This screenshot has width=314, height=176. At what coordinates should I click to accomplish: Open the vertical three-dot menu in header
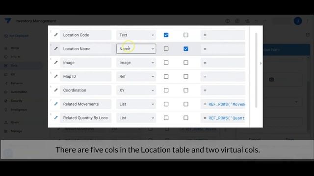pos(308,21)
